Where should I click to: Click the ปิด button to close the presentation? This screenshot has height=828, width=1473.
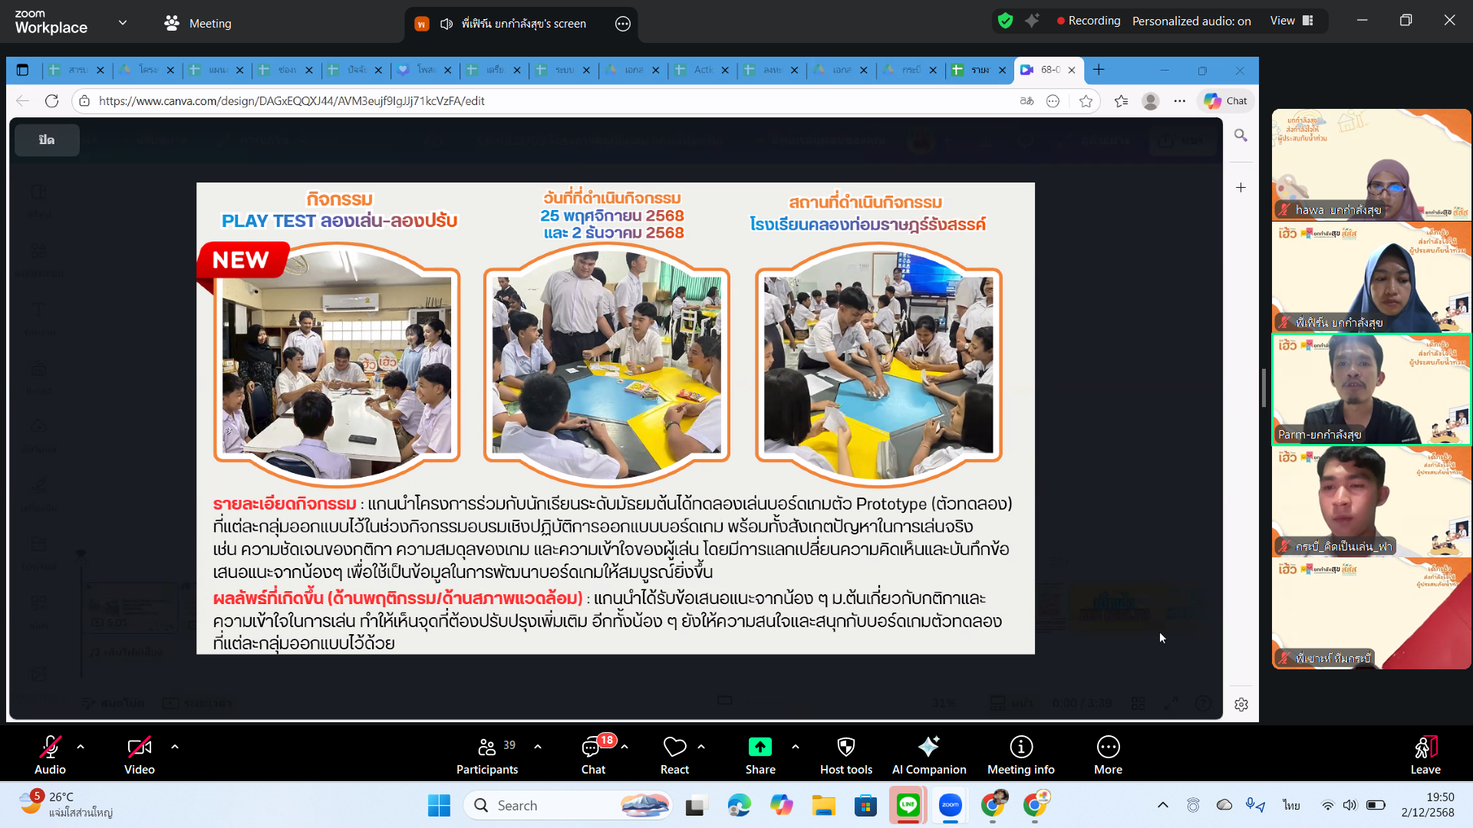46,140
